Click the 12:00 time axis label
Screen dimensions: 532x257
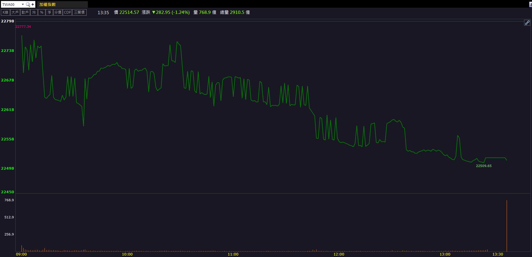[339, 254]
